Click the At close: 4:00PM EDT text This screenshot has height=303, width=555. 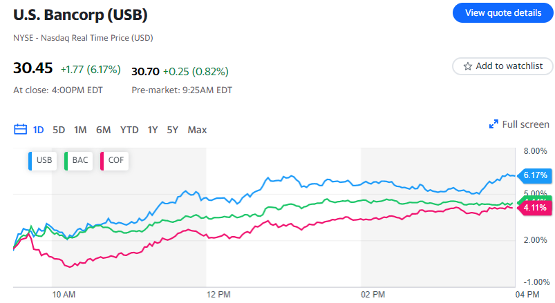58,90
